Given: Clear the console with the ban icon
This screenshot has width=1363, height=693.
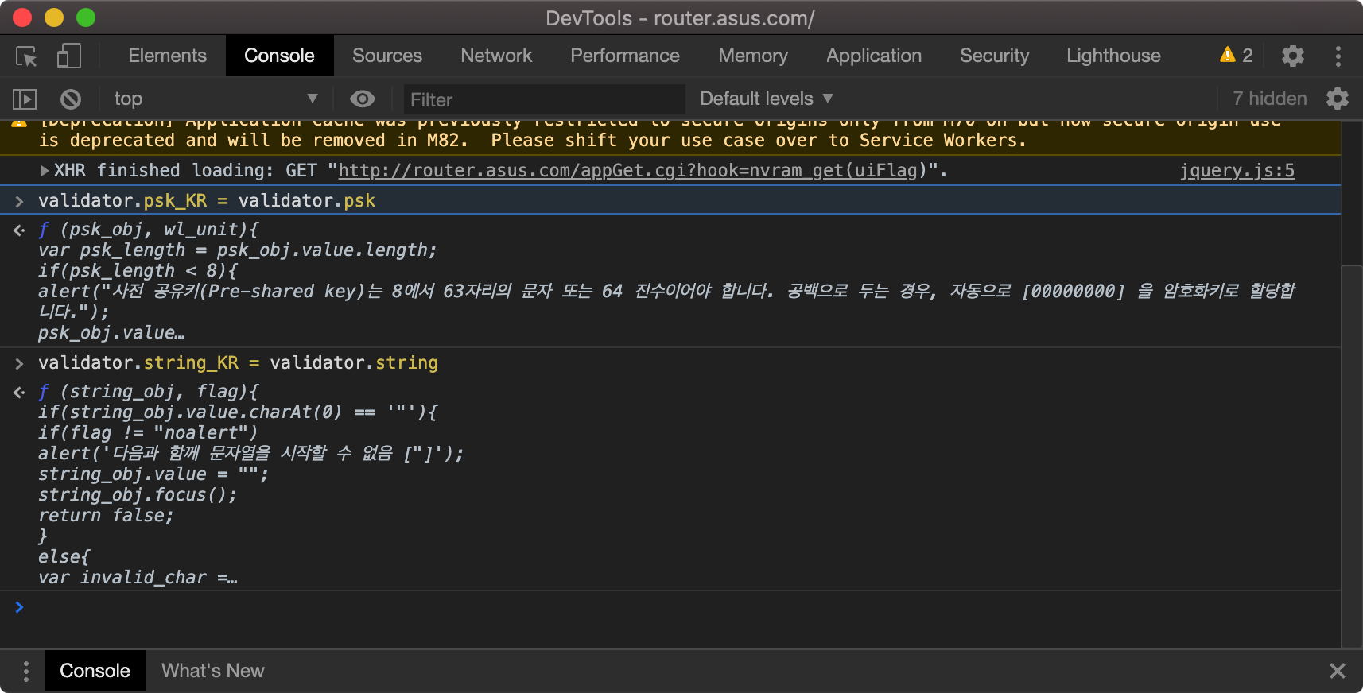Looking at the screenshot, I should 71,99.
